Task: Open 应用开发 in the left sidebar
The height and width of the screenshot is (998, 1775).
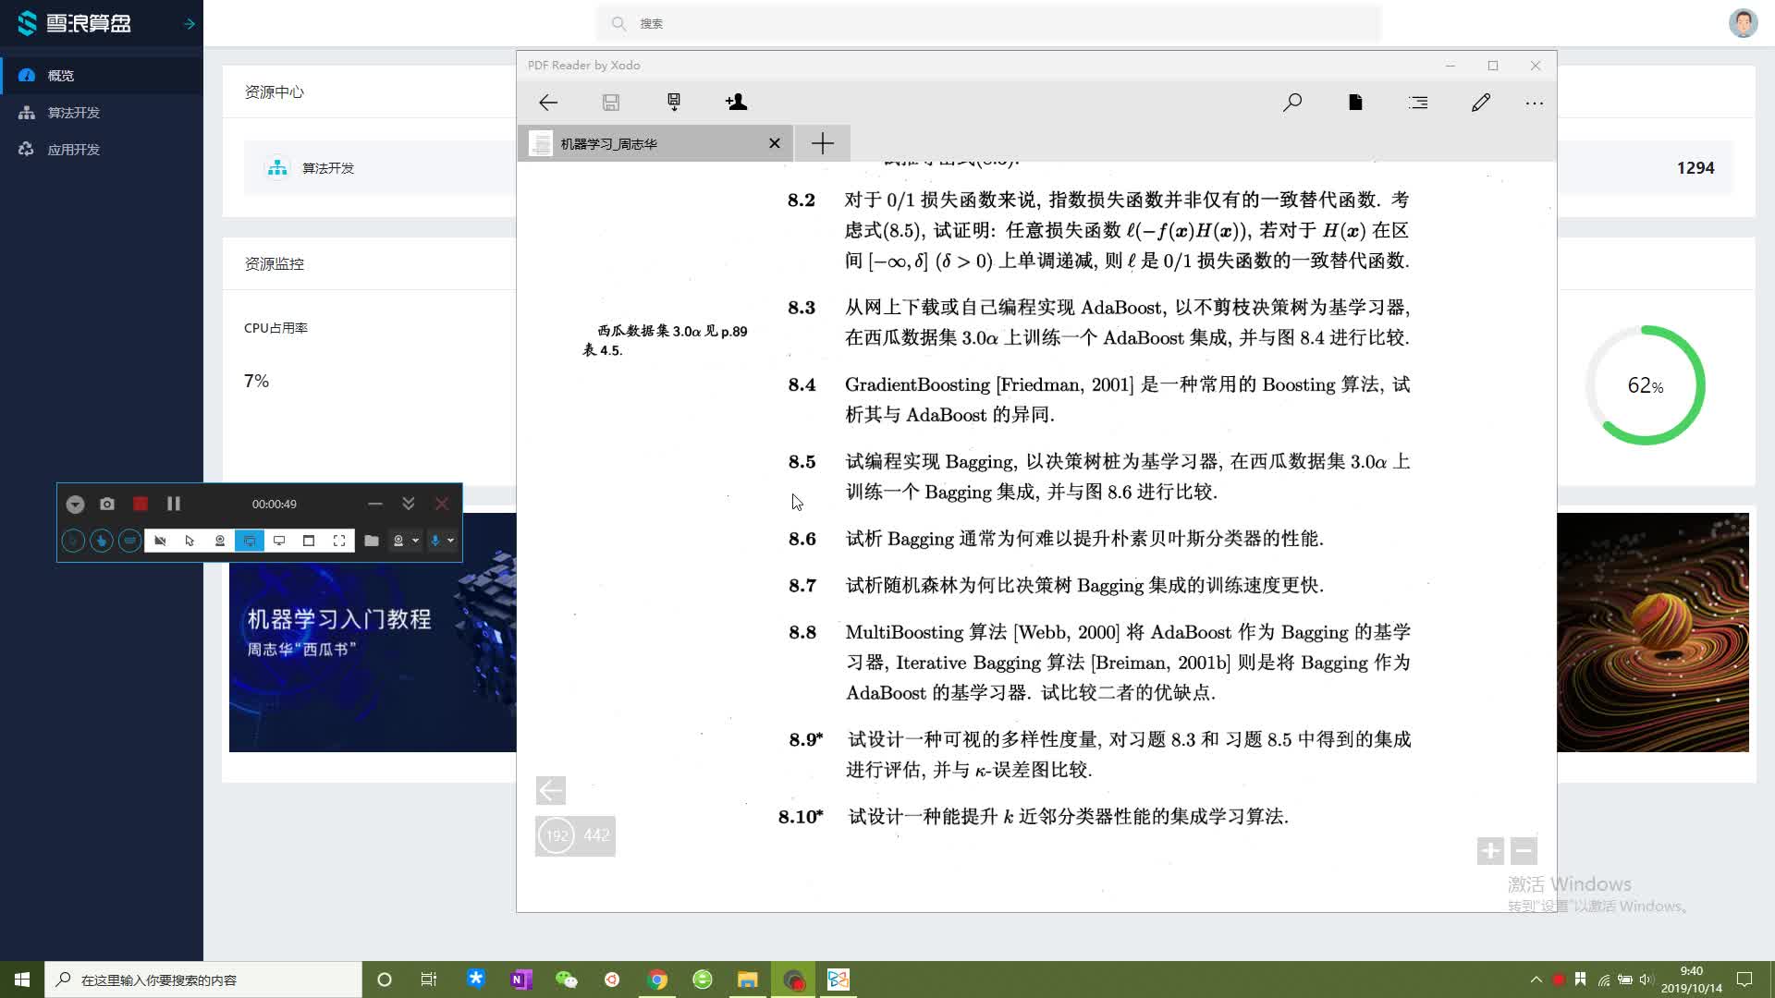Action: click(74, 150)
